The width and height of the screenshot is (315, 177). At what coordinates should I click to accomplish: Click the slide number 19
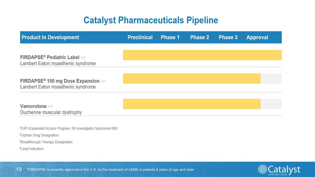coord(19,169)
